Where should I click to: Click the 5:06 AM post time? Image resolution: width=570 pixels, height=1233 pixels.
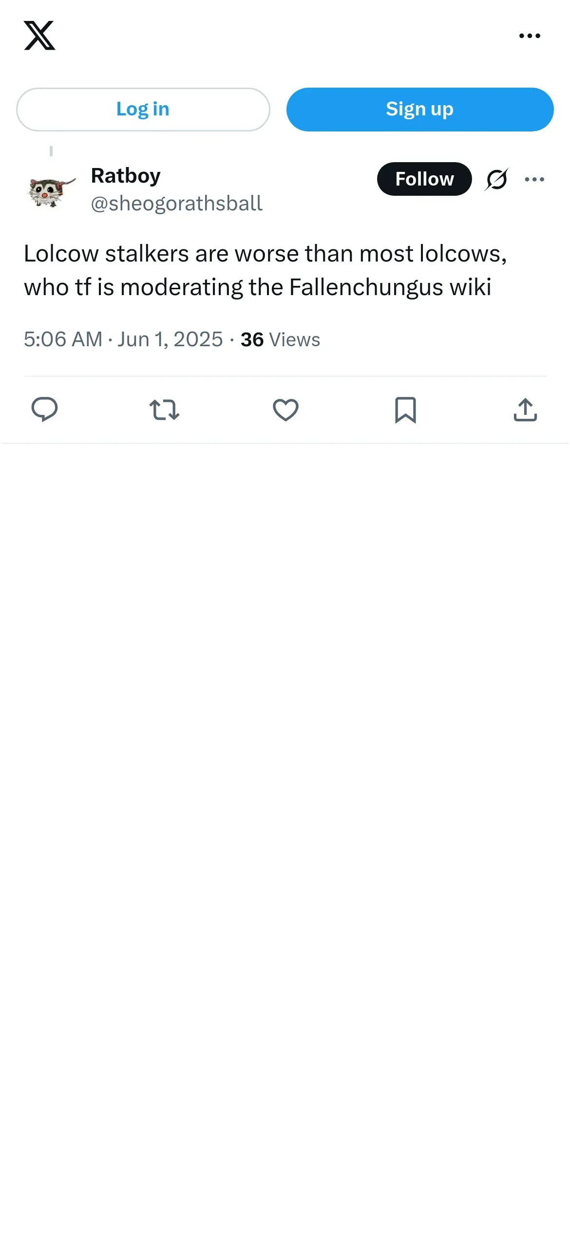coord(63,339)
